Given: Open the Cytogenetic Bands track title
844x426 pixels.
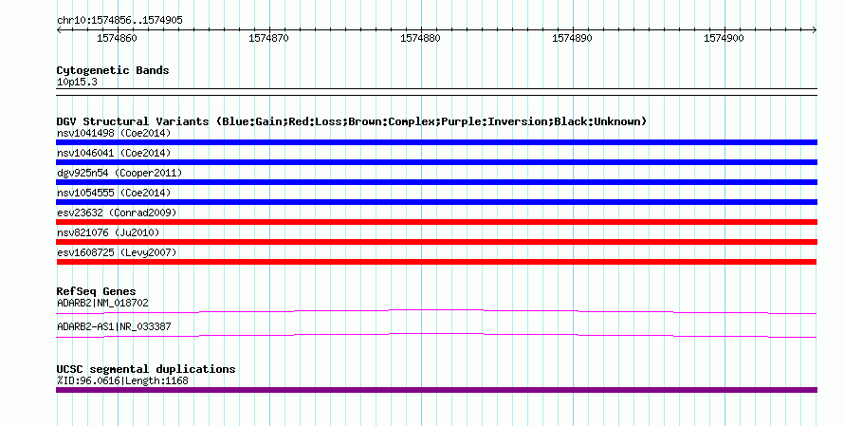Looking at the screenshot, I should point(113,70).
